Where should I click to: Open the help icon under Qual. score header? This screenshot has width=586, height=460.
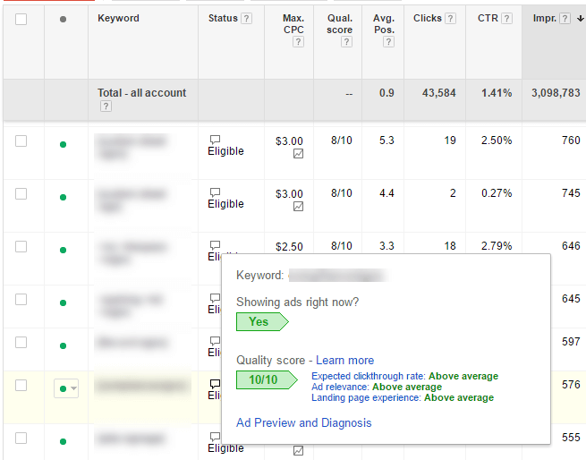point(340,42)
